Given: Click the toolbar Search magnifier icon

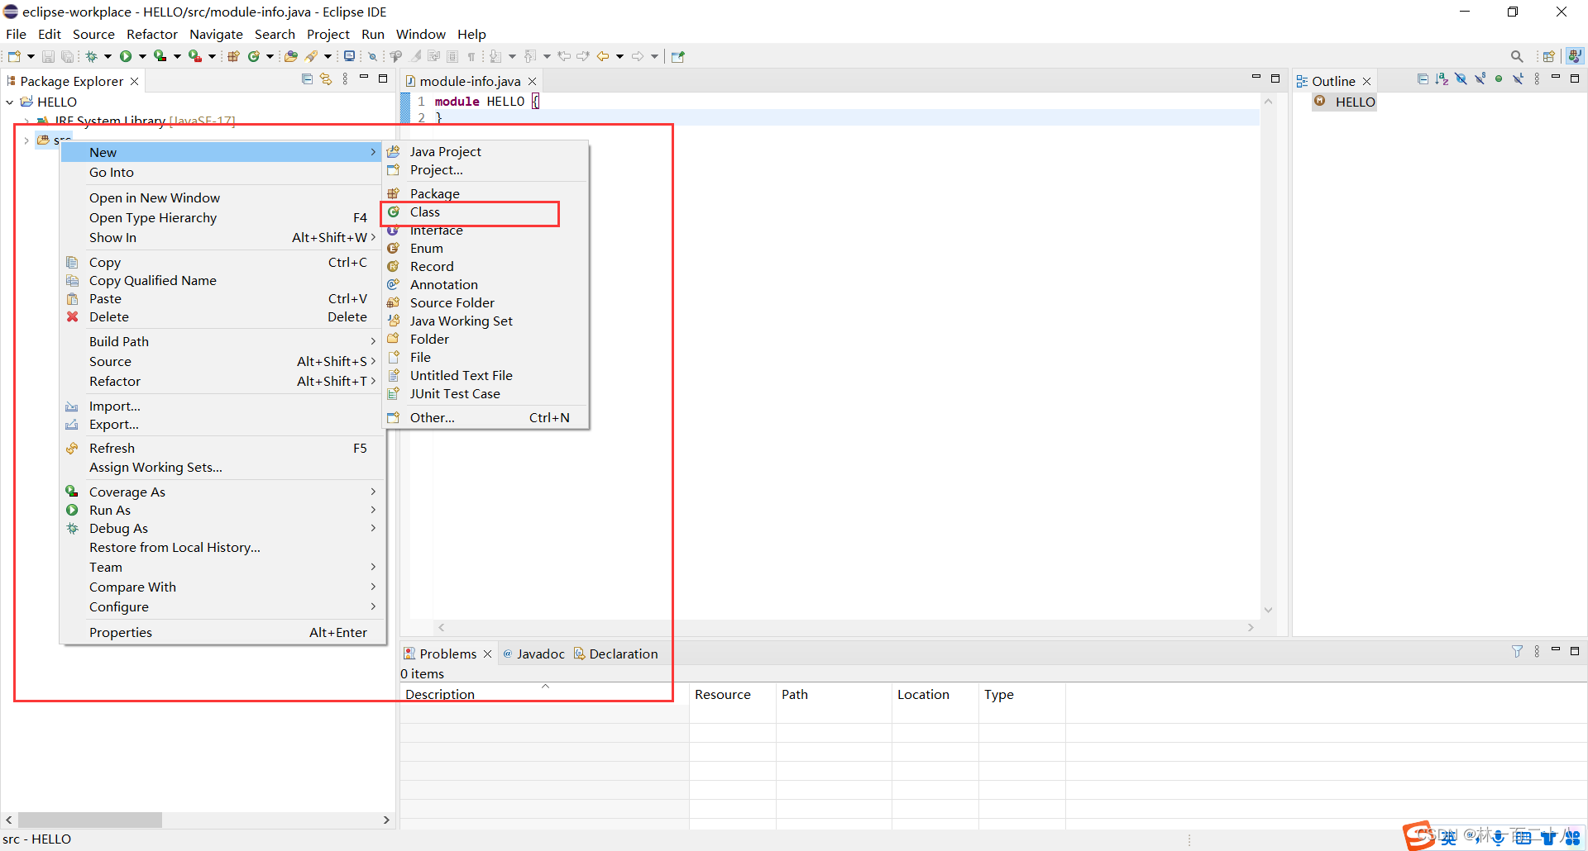Looking at the screenshot, I should click(1517, 56).
